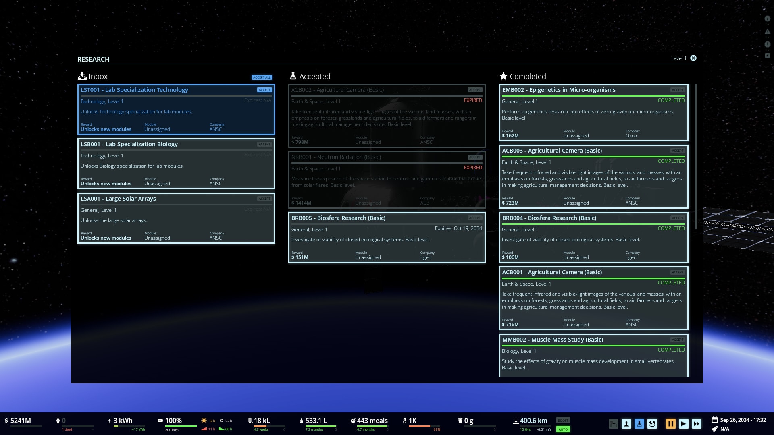The height and width of the screenshot is (435, 774).
Task: Click the 400.6 km altitude readout
Action: tap(533, 420)
